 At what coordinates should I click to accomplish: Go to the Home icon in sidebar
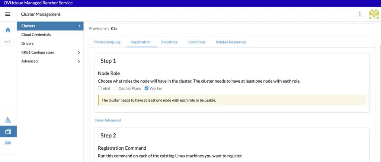pyautogui.click(x=8, y=30)
